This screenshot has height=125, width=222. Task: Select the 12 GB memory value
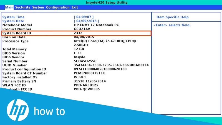pyautogui.click(x=79, y=49)
